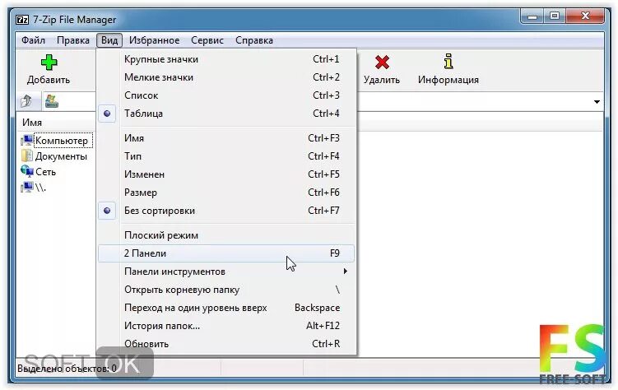Viewport: 618px width, 390px height.
Task: Open the Информация toolbar icon
Action: [448, 62]
